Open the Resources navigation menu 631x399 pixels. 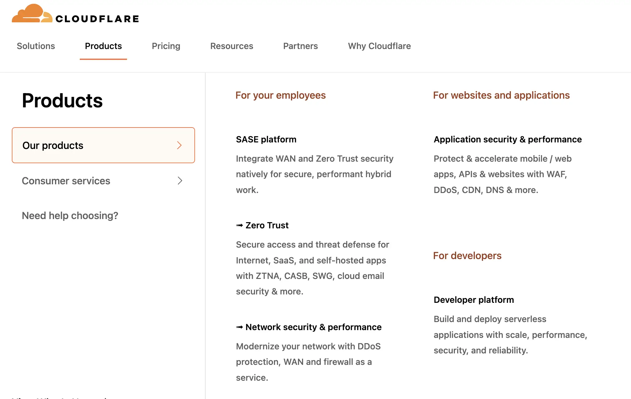[232, 46]
